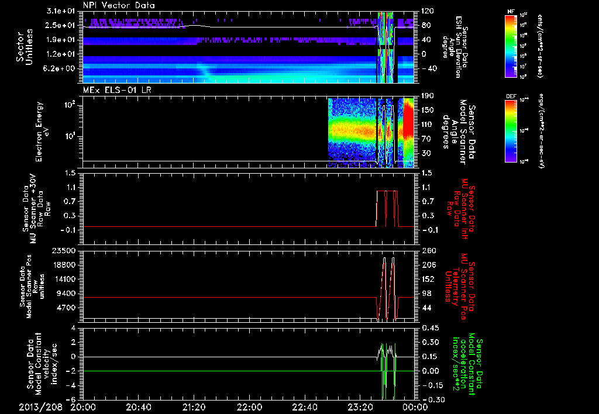Screen dimensions: 599x414
Task: Select the green 'Model Constant acceleration' label
Action: click(468, 363)
